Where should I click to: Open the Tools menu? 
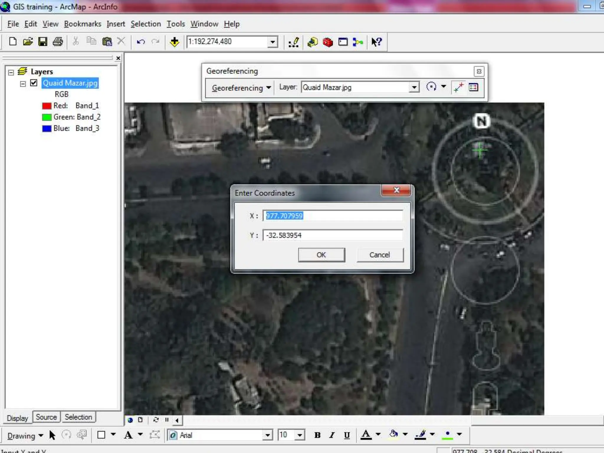click(175, 24)
